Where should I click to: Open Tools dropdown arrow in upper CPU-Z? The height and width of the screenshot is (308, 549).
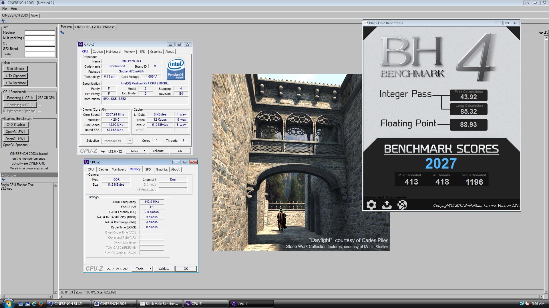click(144, 151)
